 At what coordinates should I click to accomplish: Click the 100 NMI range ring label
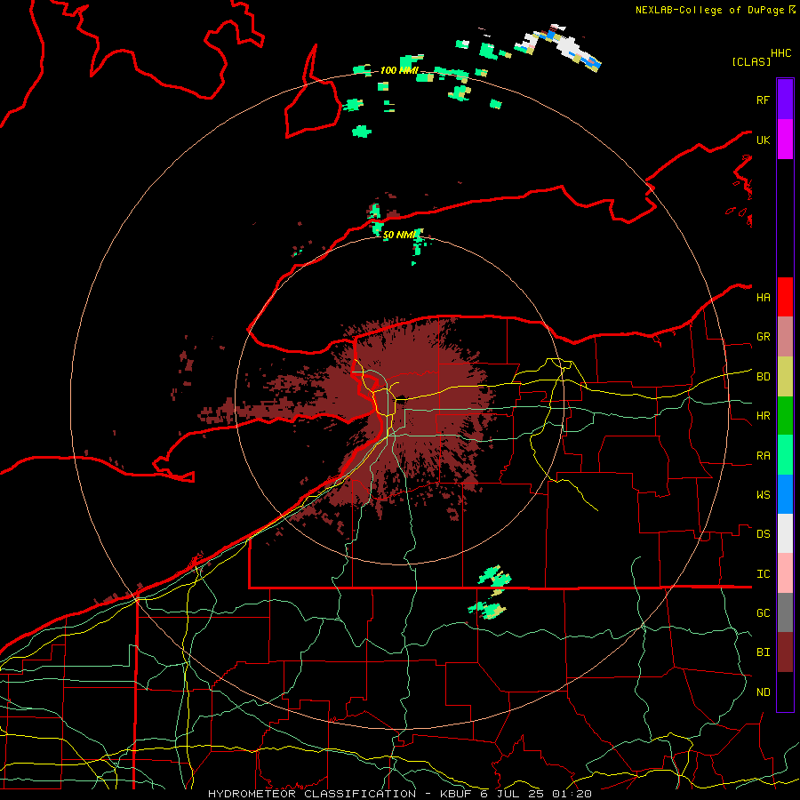click(399, 70)
